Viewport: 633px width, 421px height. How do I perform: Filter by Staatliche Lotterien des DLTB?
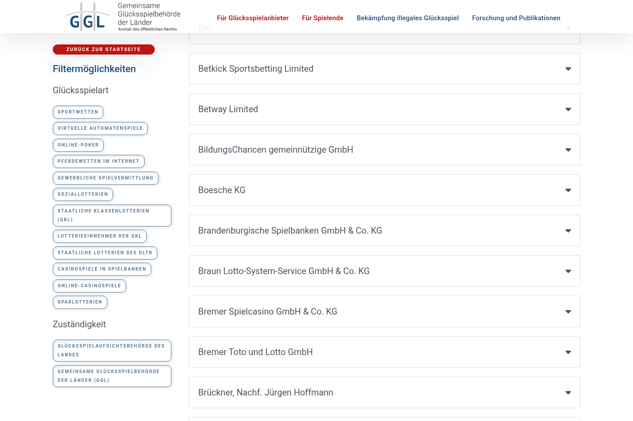105,253
